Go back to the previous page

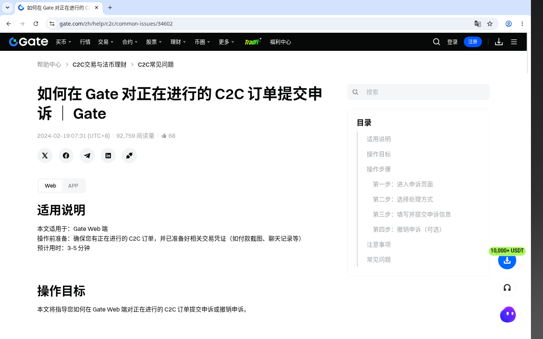9,24
